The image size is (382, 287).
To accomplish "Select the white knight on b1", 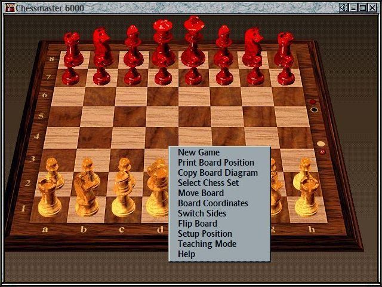I will coord(86,196).
